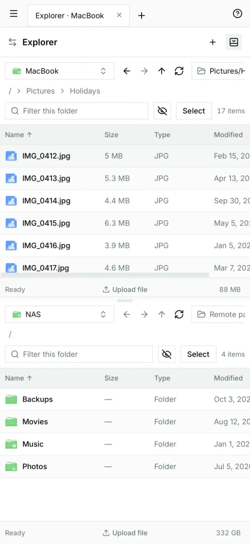Click the 5.3 MB size cell
This screenshot has width=250, height=544.
[117, 179]
